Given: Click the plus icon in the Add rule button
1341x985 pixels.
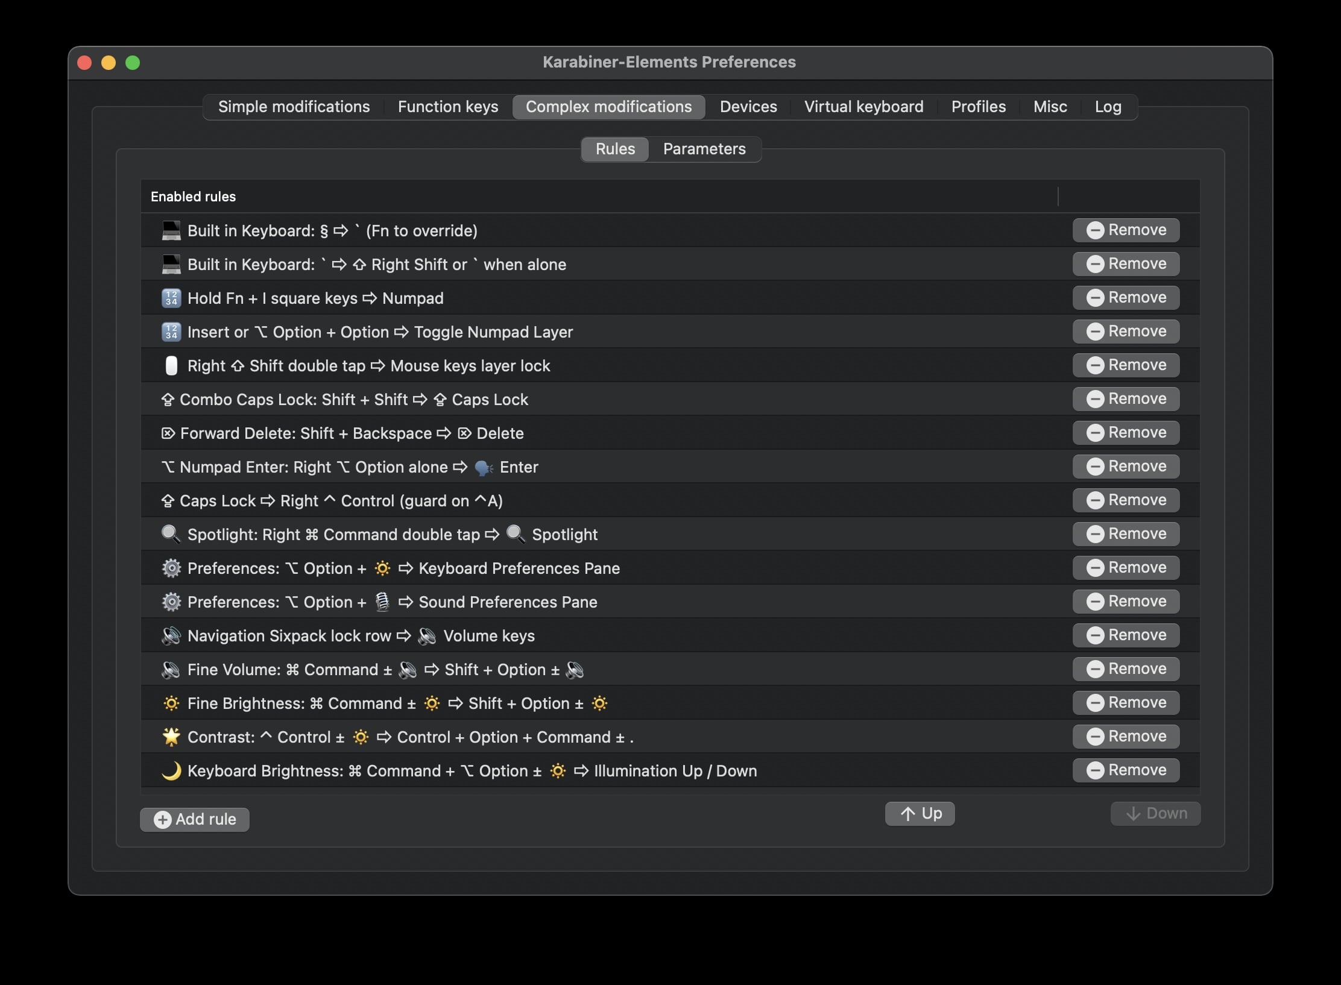Looking at the screenshot, I should tap(162, 820).
